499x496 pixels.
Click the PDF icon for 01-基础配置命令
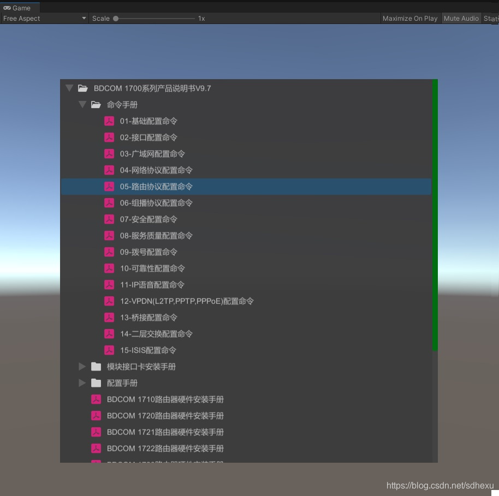pos(109,121)
